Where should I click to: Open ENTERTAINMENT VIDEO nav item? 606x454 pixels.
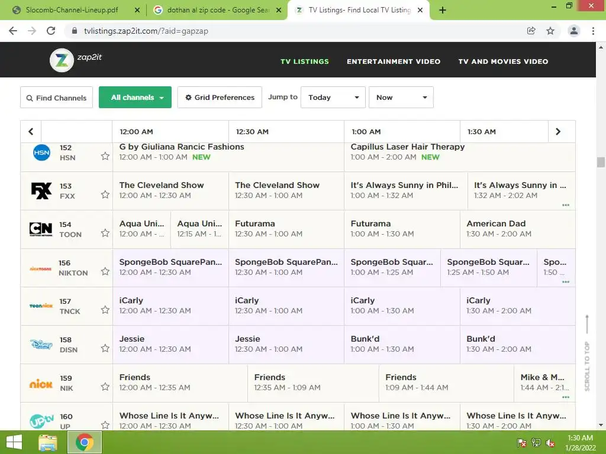394,61
